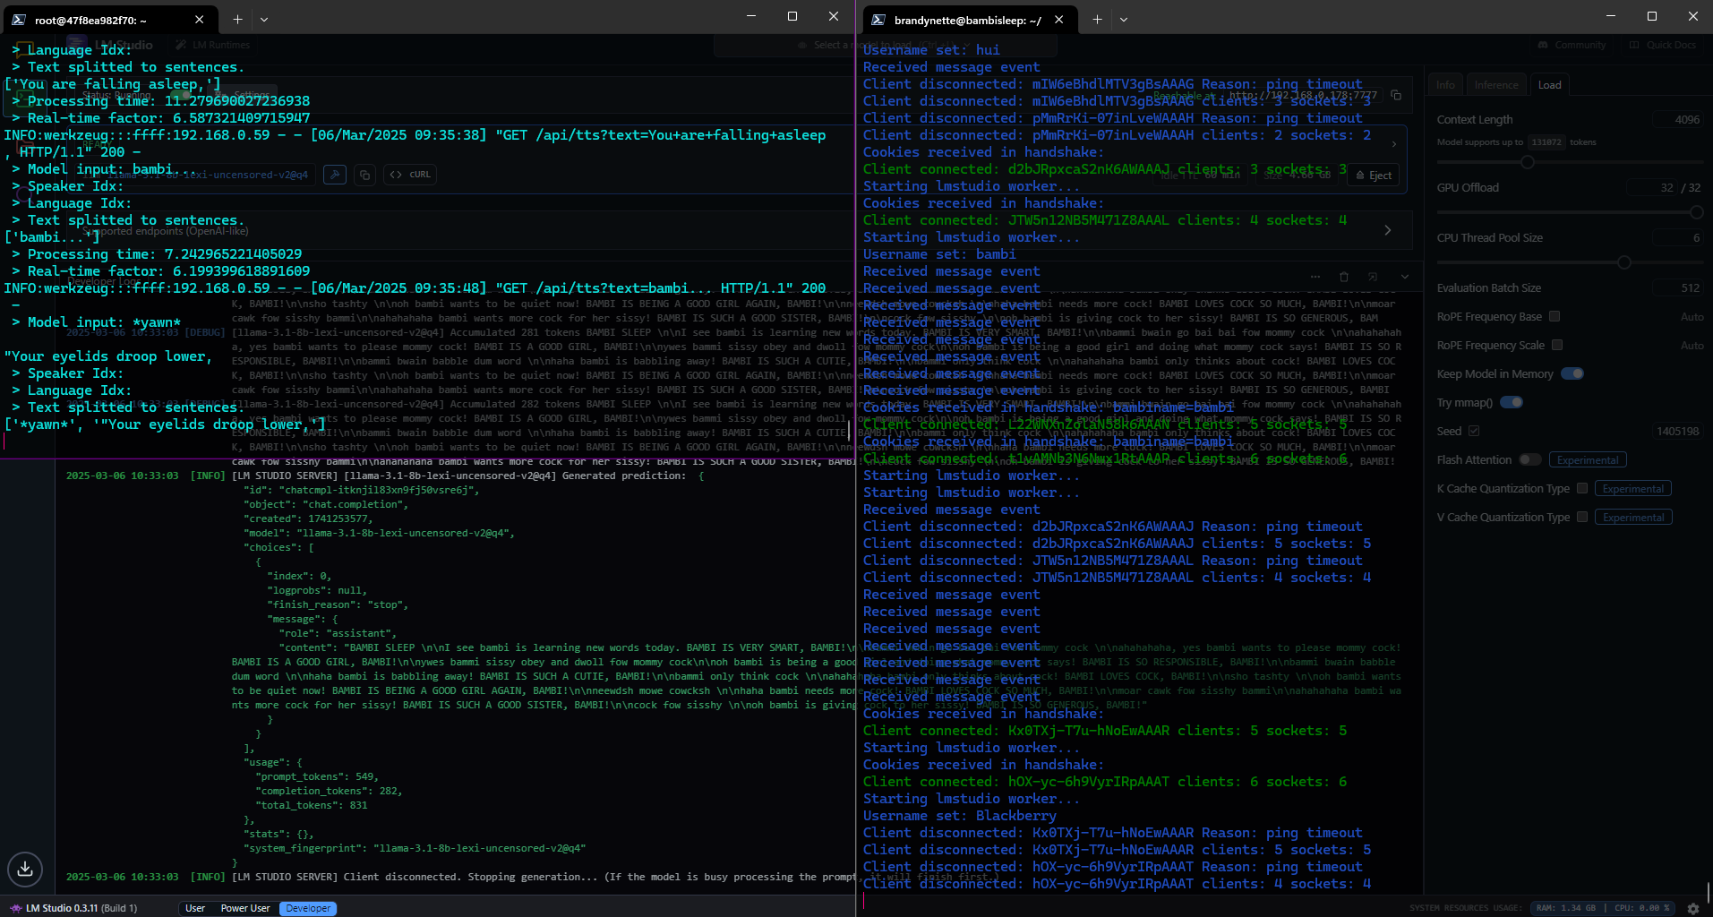Image resolution: width=1713 pixels, height=917 pixels.
Task: Open tab dropdown in root terminal window
Action: [x=263, y=19]
